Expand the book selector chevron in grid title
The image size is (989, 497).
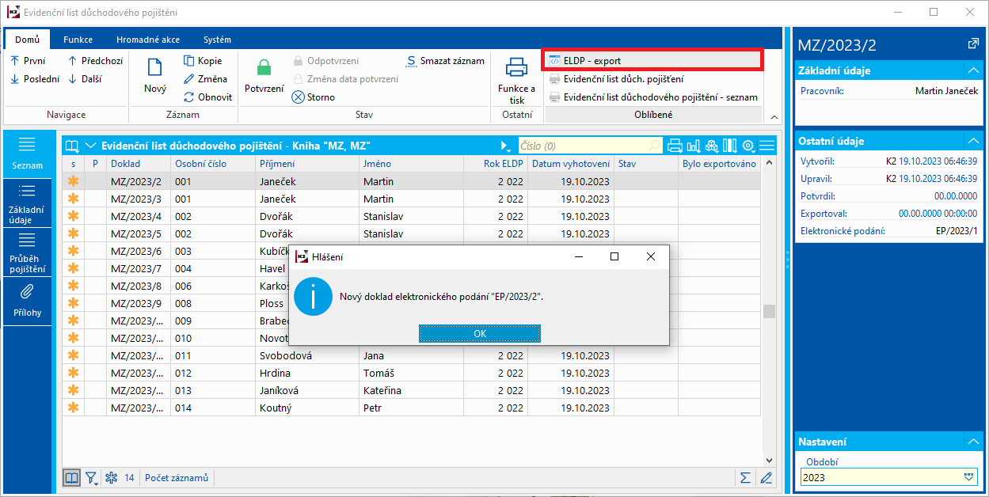click(90, 146)
